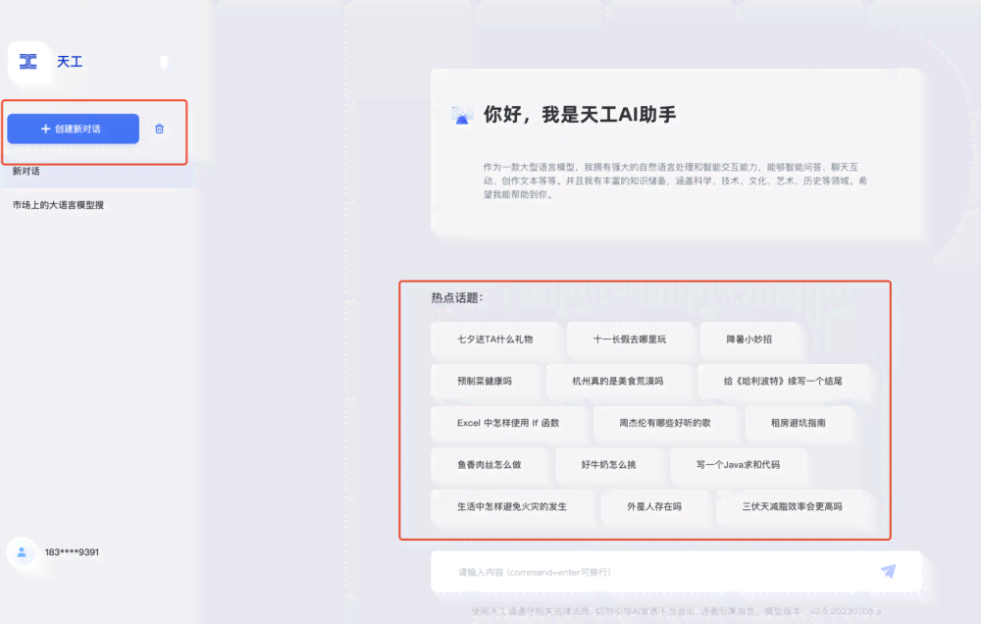Select the 预制菜健康吗 topic

click(x=485, y=381)
